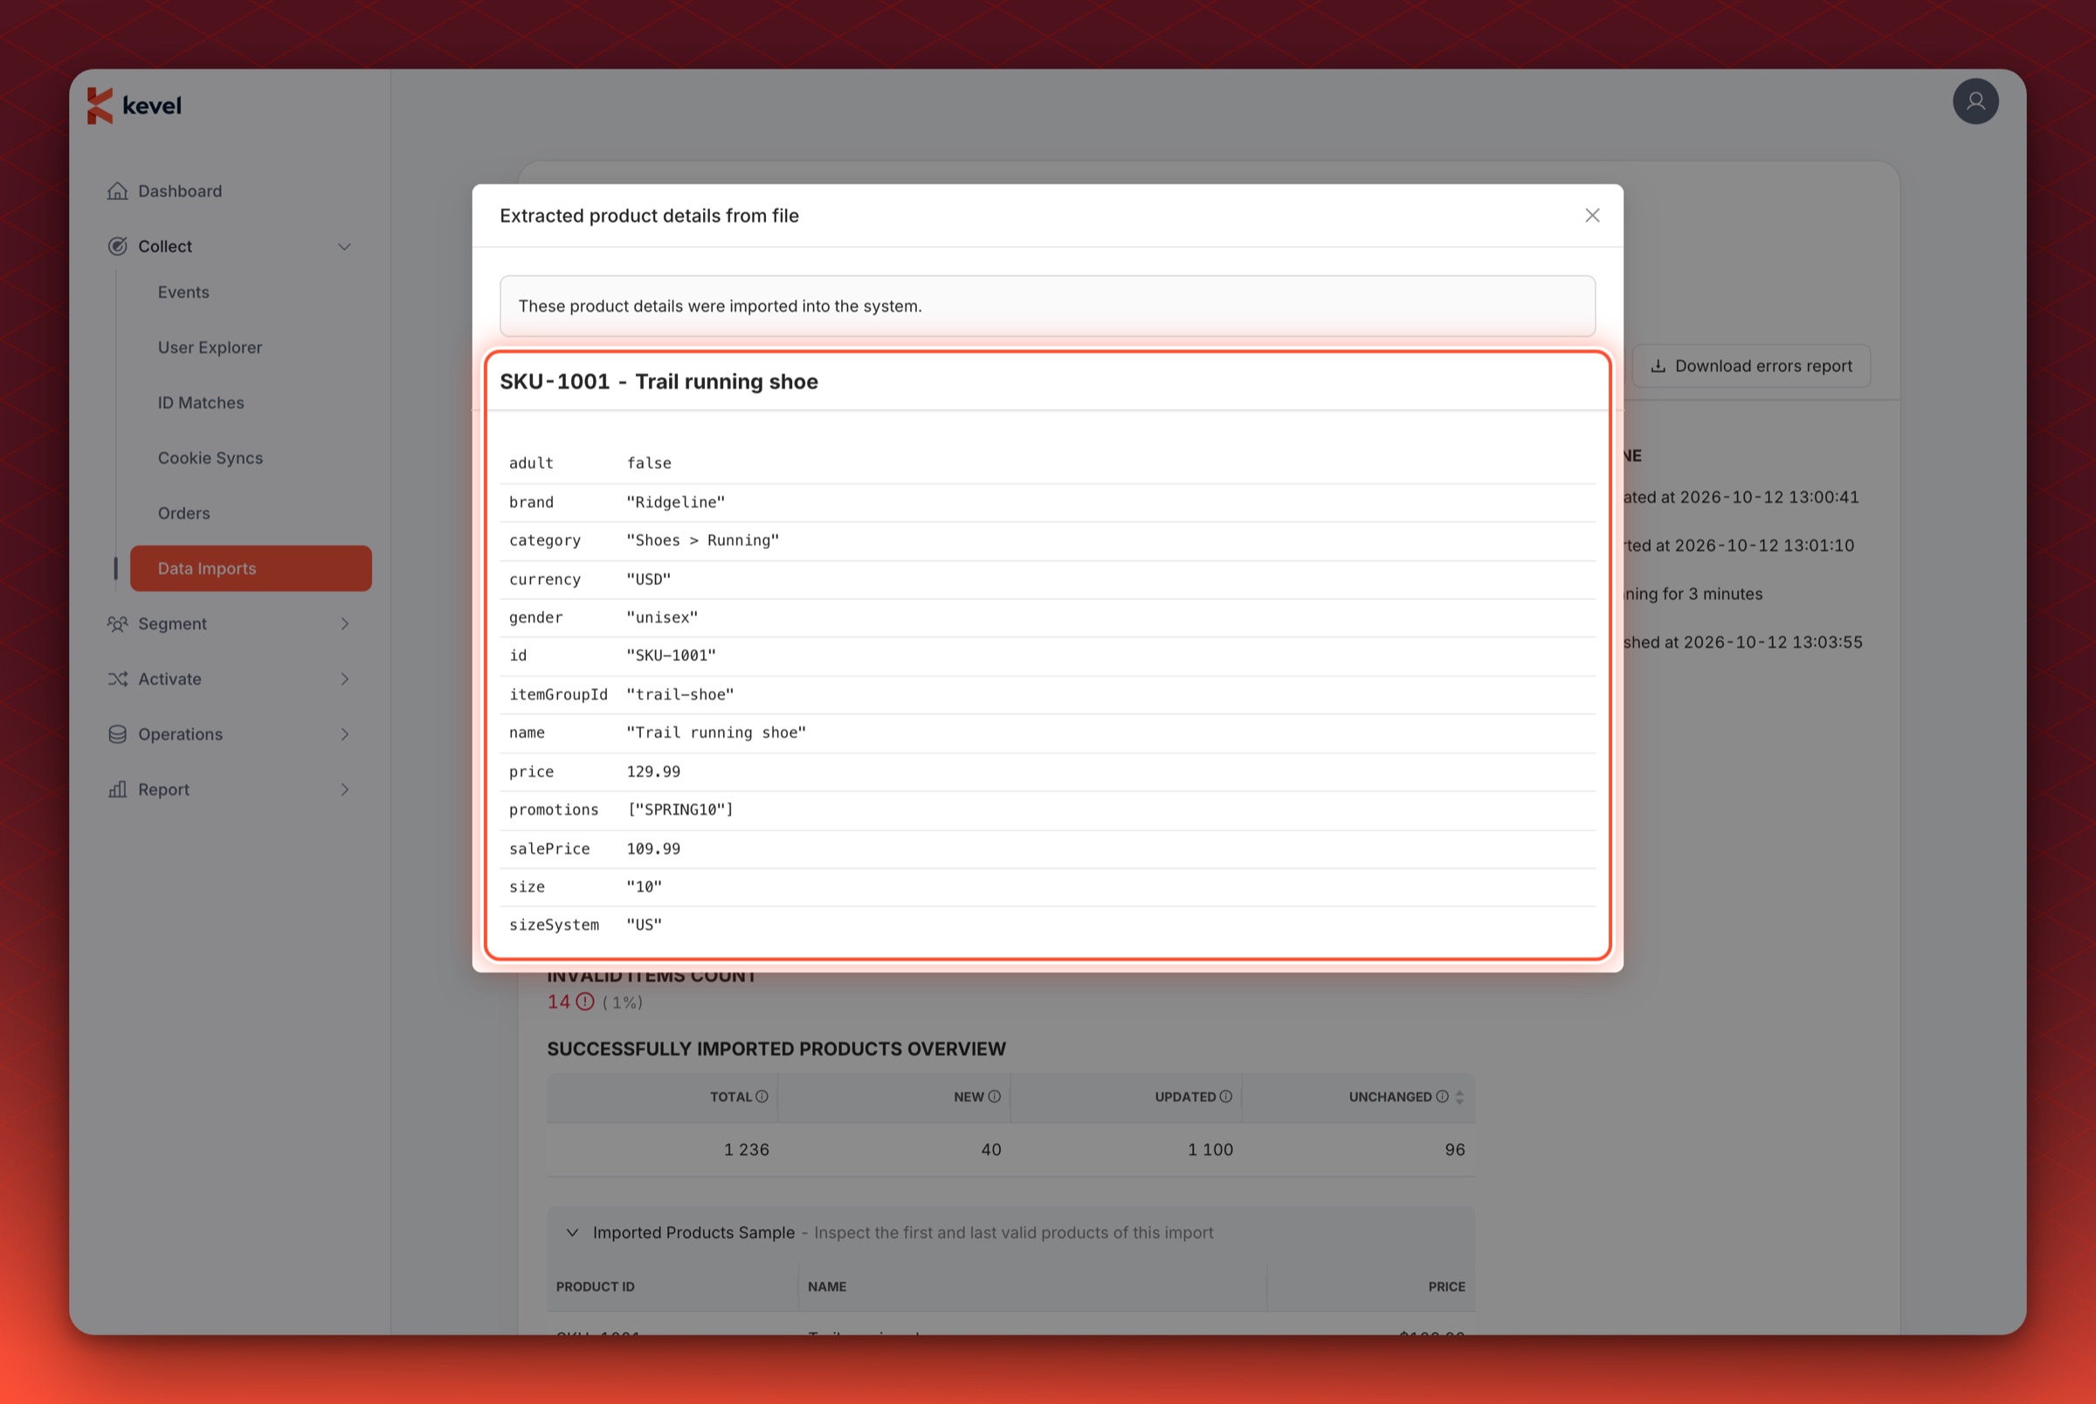2096x1404 pixels.
Task: Click the imported notice message box
Action: point(1047,306)
